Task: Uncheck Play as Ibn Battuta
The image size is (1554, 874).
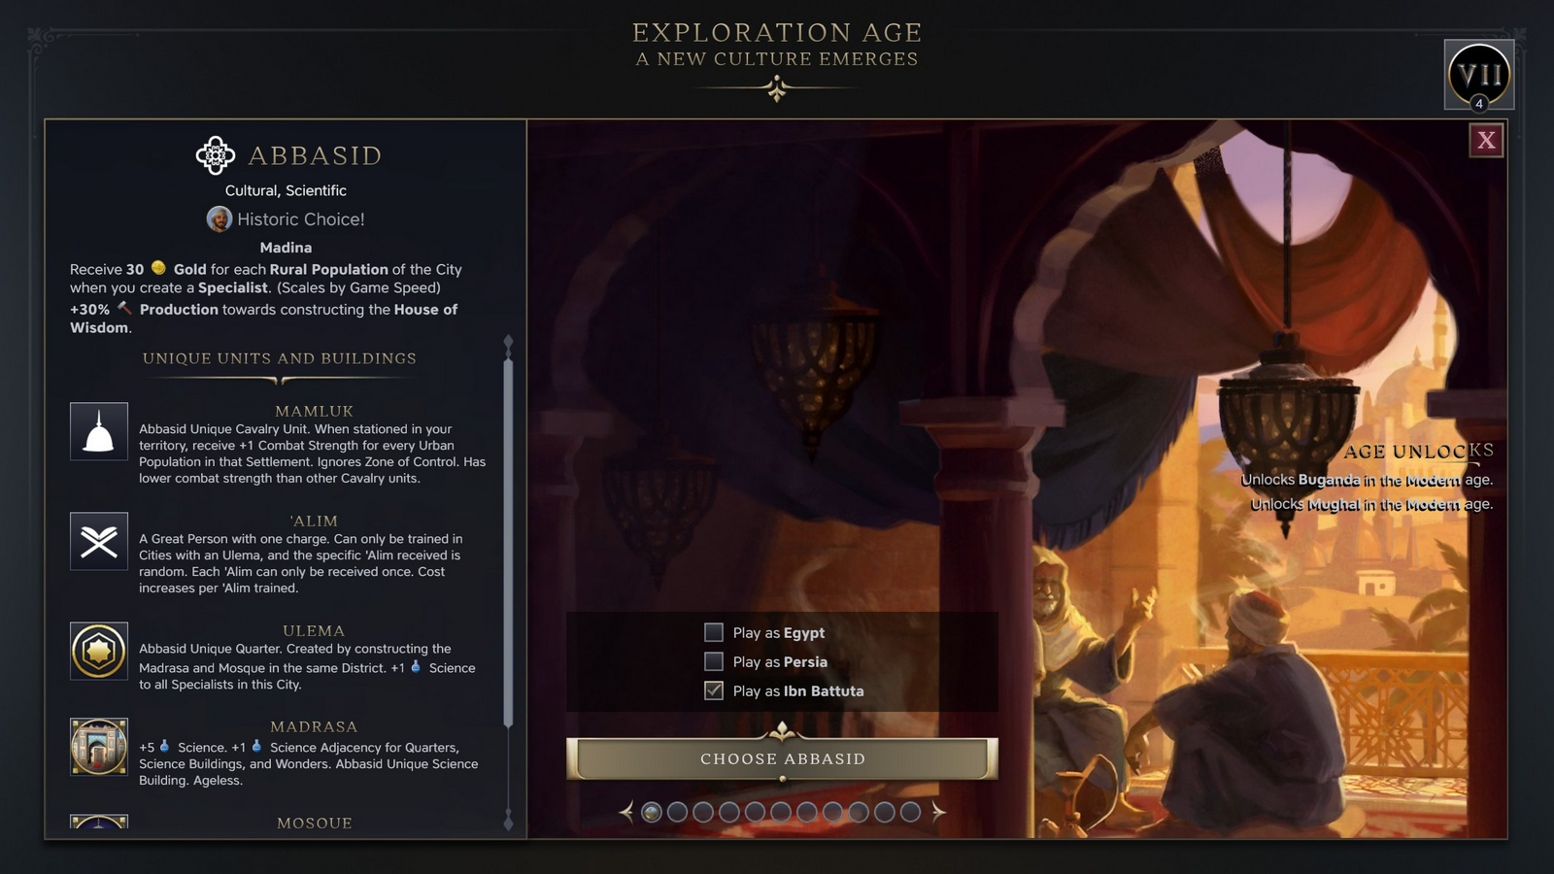Action: (714, 690)
